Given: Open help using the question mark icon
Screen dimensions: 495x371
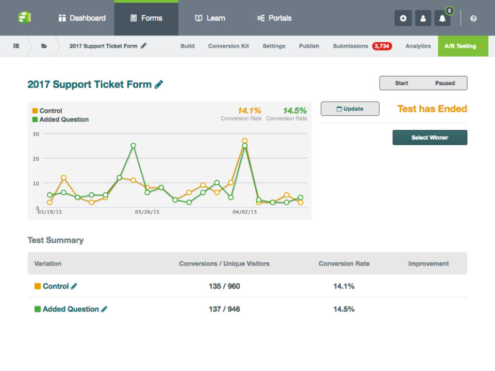Looking at the screenshot, I should (473, 18).
